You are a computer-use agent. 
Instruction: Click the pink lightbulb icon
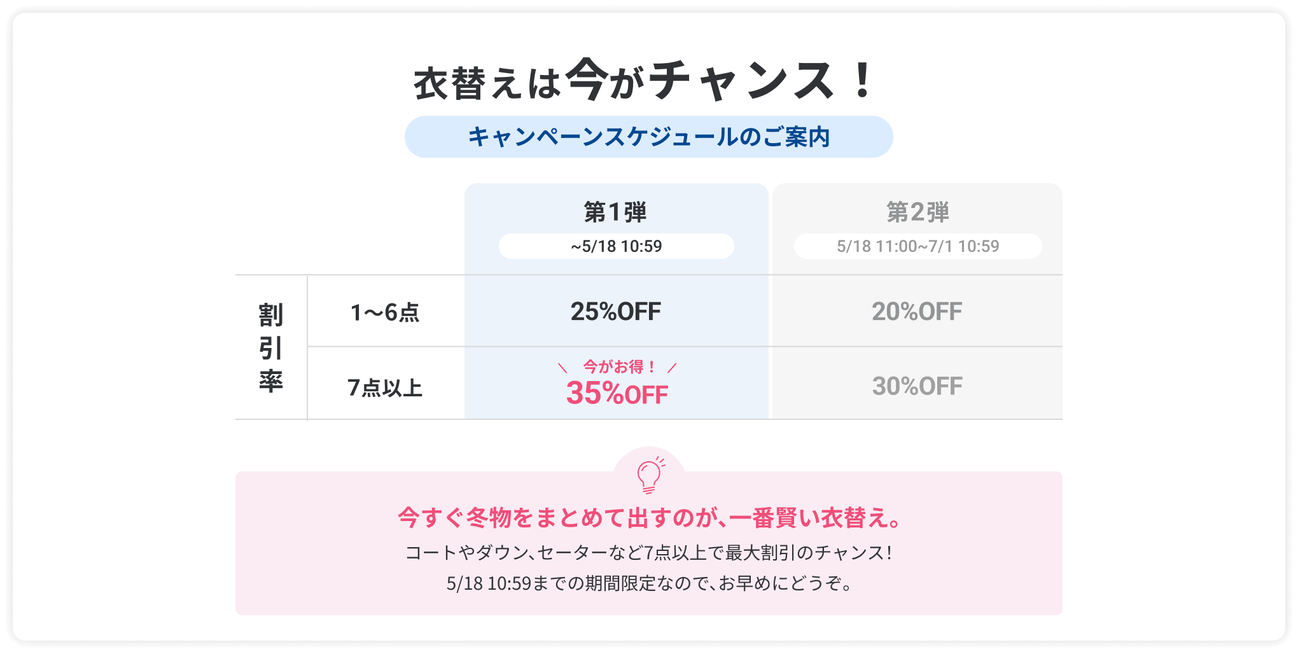click(649, 475)
